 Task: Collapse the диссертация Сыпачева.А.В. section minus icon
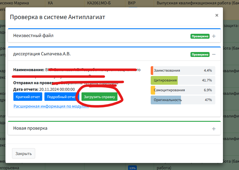point(214,54)
